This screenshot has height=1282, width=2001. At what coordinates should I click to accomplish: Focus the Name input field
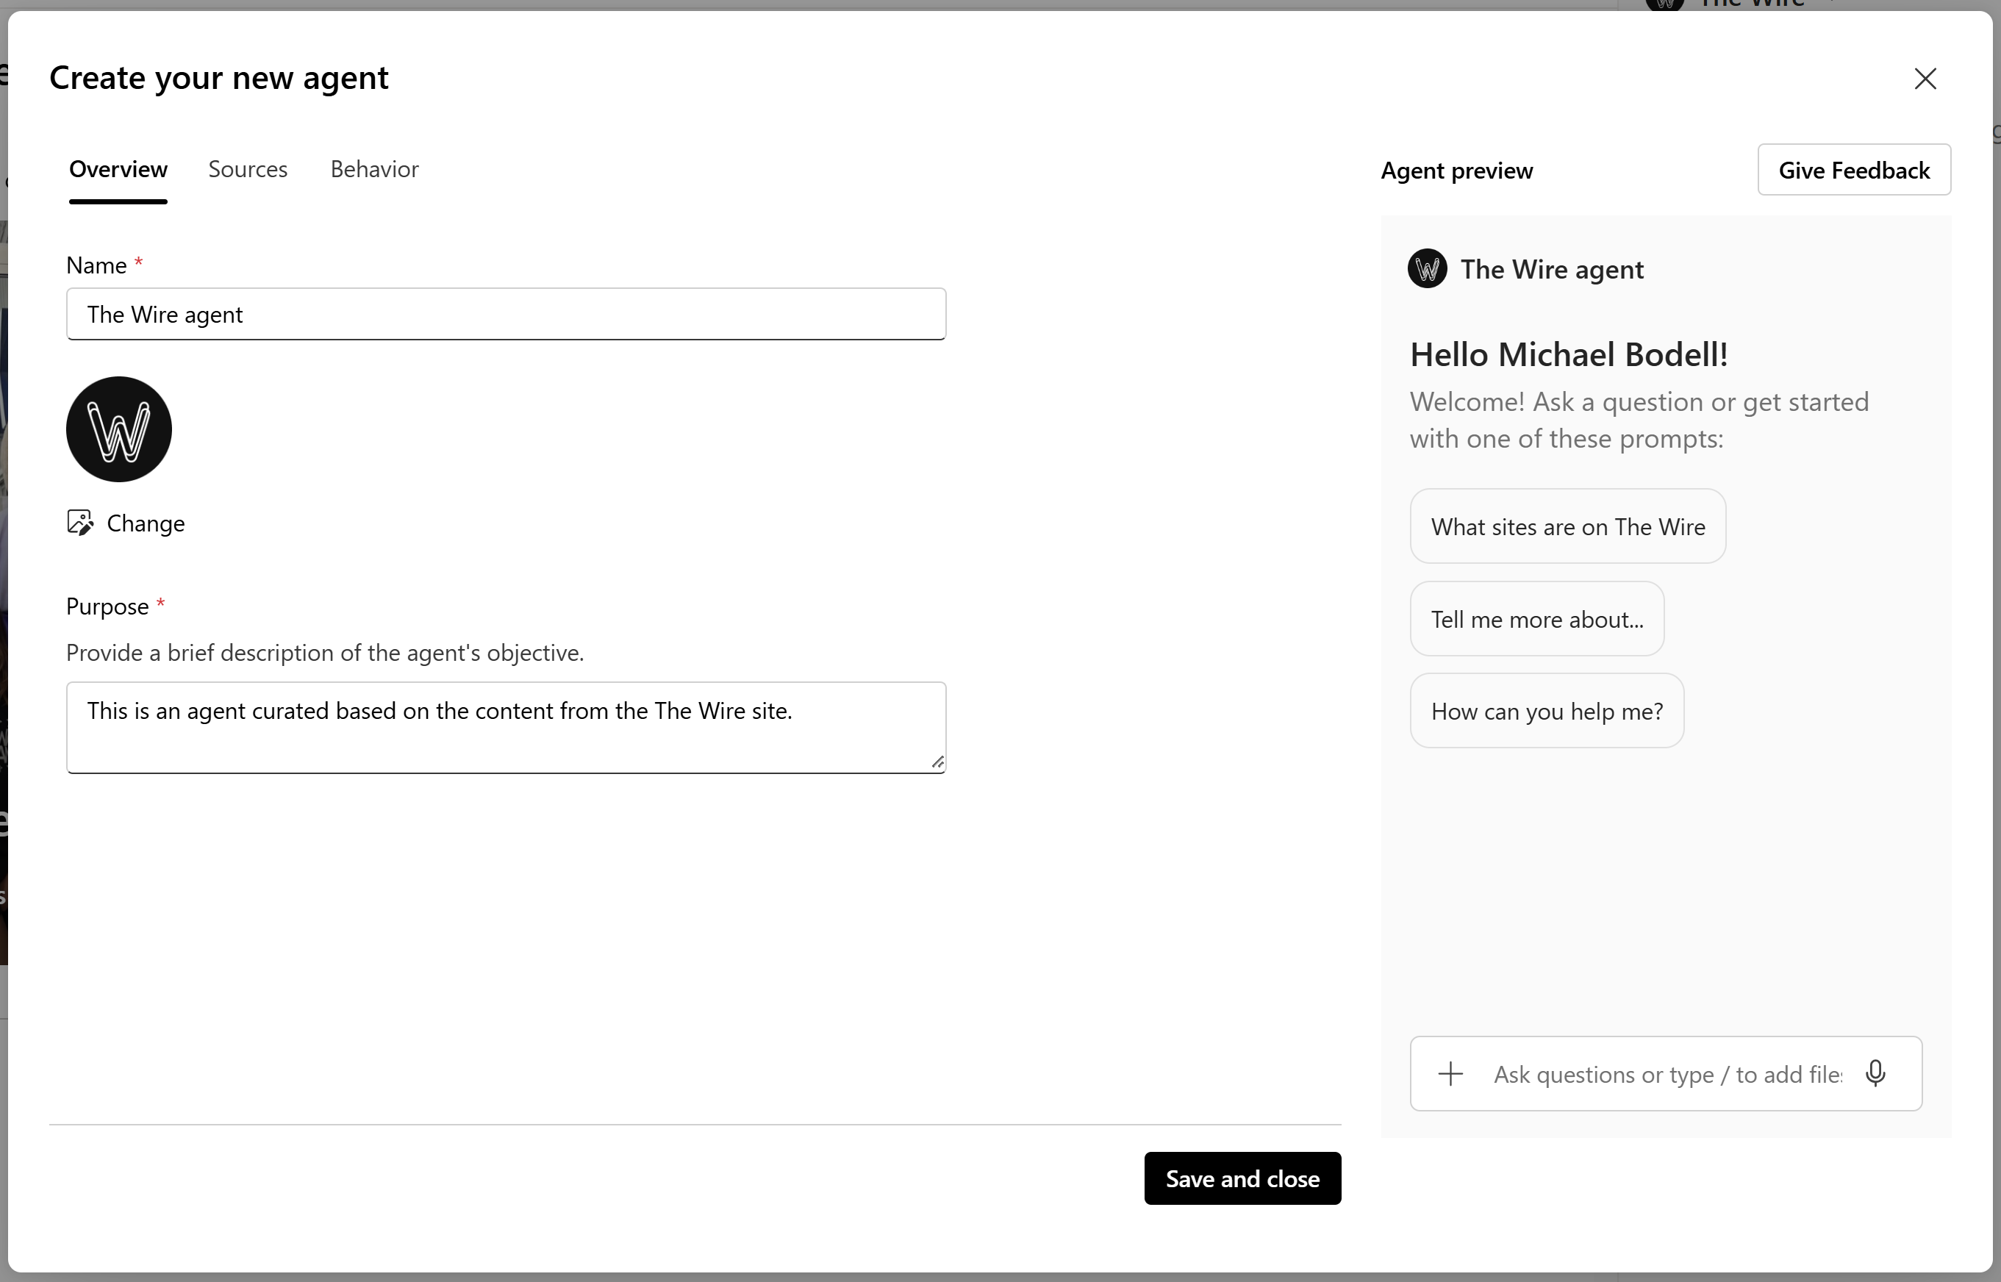click(505, 315)
